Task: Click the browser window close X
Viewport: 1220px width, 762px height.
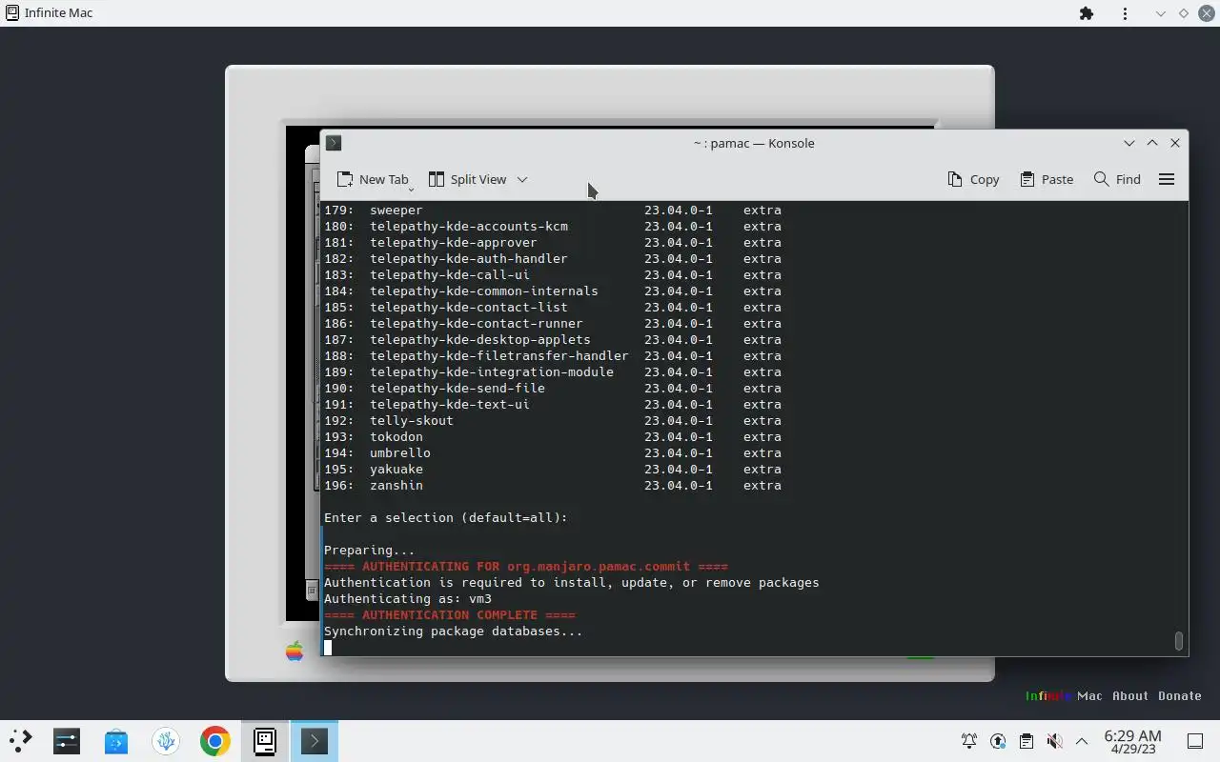Action: [1206, 13]
